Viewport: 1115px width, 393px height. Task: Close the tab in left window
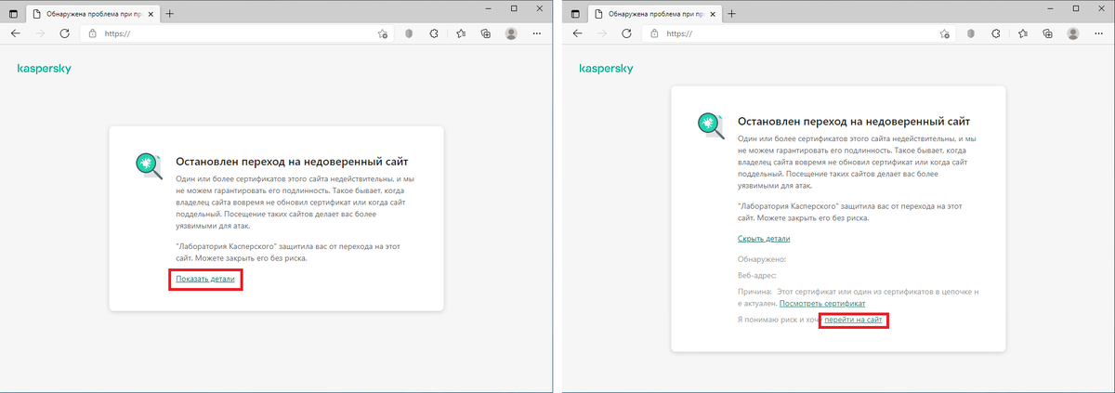(152, 14)
